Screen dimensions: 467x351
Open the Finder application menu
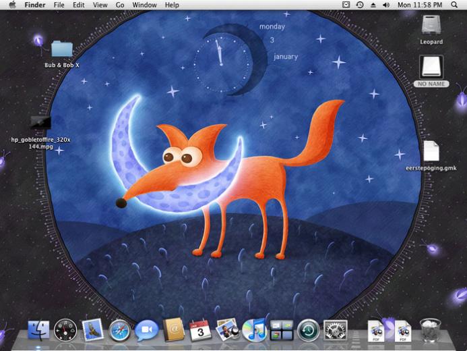(35, 5)
